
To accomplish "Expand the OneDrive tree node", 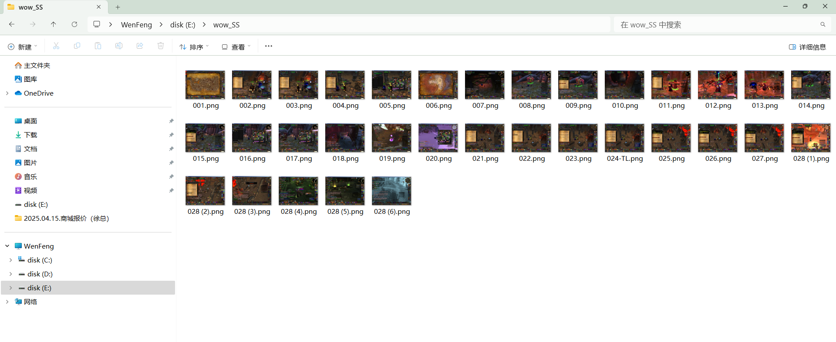I will pyautogui.click(x=7, y=93).
